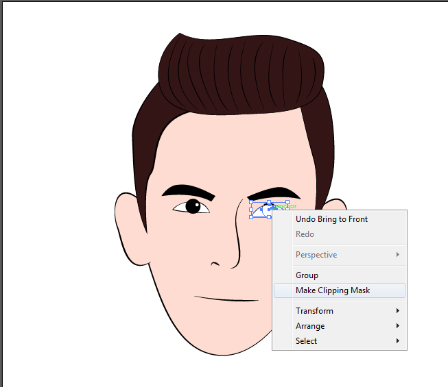Click the mouth line on the face
The height and width of the screenshot is (387, 448).
(x=226, y=299)
